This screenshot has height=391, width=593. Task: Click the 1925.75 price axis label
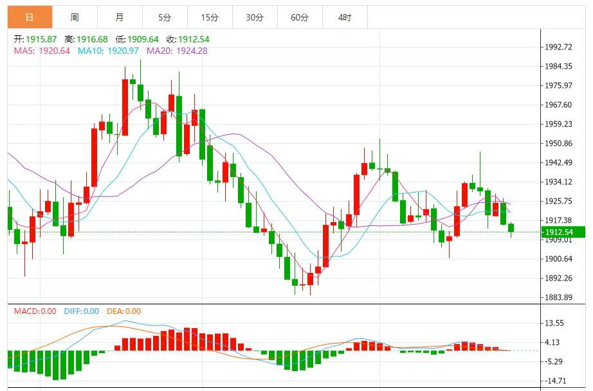(558, 201)
